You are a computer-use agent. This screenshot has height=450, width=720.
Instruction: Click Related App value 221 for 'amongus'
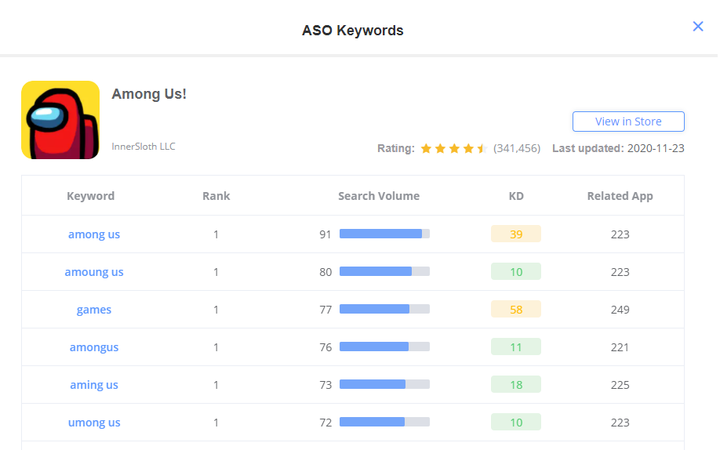(620, 347)
